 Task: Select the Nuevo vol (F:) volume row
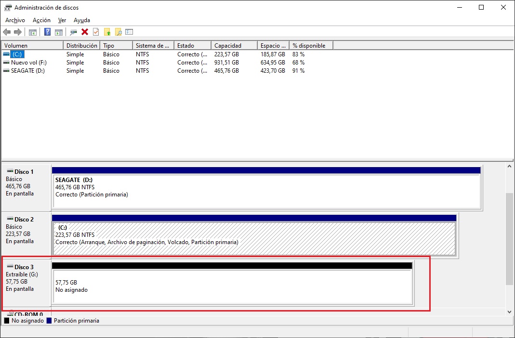[28, 63]
